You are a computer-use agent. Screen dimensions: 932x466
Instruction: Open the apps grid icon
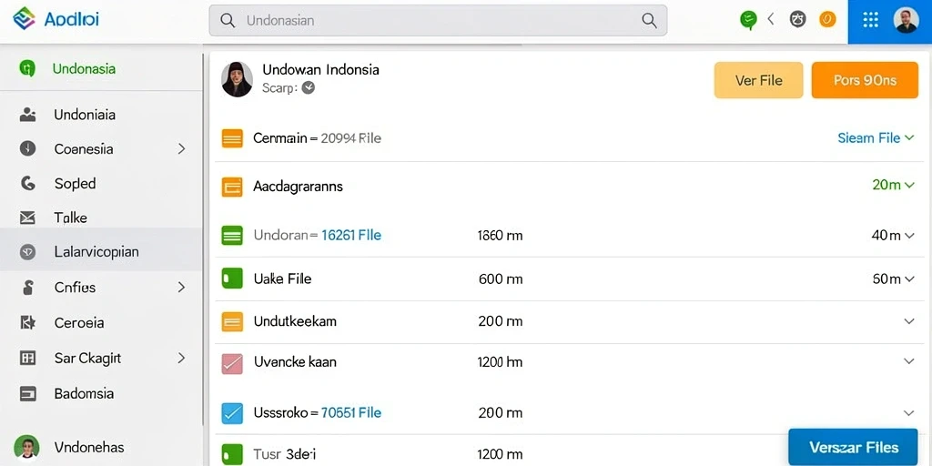(x=870, y=20)
